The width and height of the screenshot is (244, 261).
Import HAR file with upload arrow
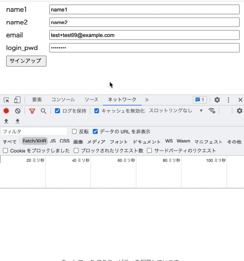coord(6,121)
